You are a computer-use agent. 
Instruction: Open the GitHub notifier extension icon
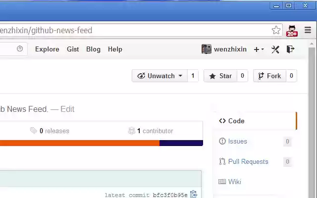[x=292, y=31]
